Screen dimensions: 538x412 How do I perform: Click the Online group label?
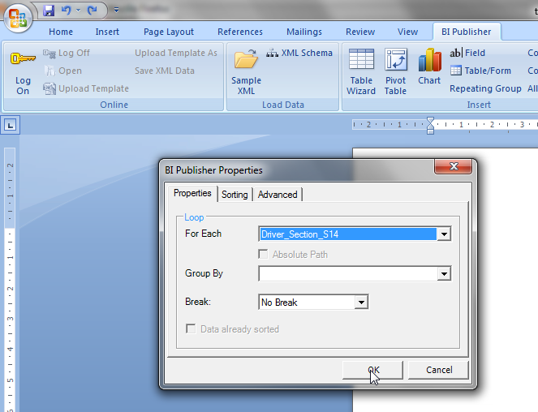114,105
